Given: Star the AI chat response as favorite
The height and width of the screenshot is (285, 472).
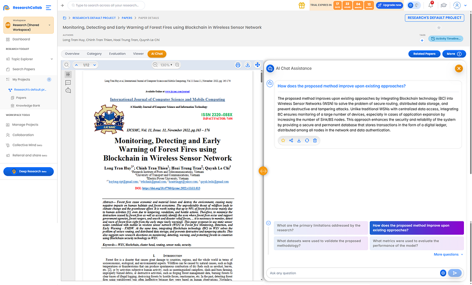Looking at the screenshot, I should (x=283, y=140).
